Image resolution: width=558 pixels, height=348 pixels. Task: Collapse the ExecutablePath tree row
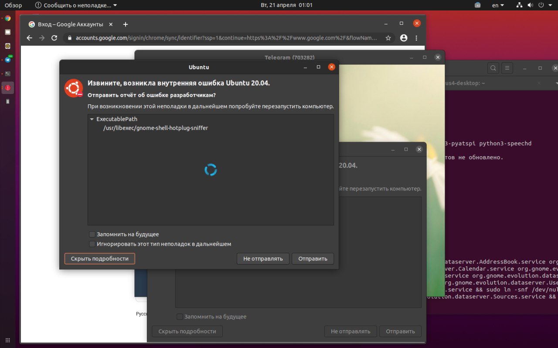pyautogui.click(x=92, y=119)
